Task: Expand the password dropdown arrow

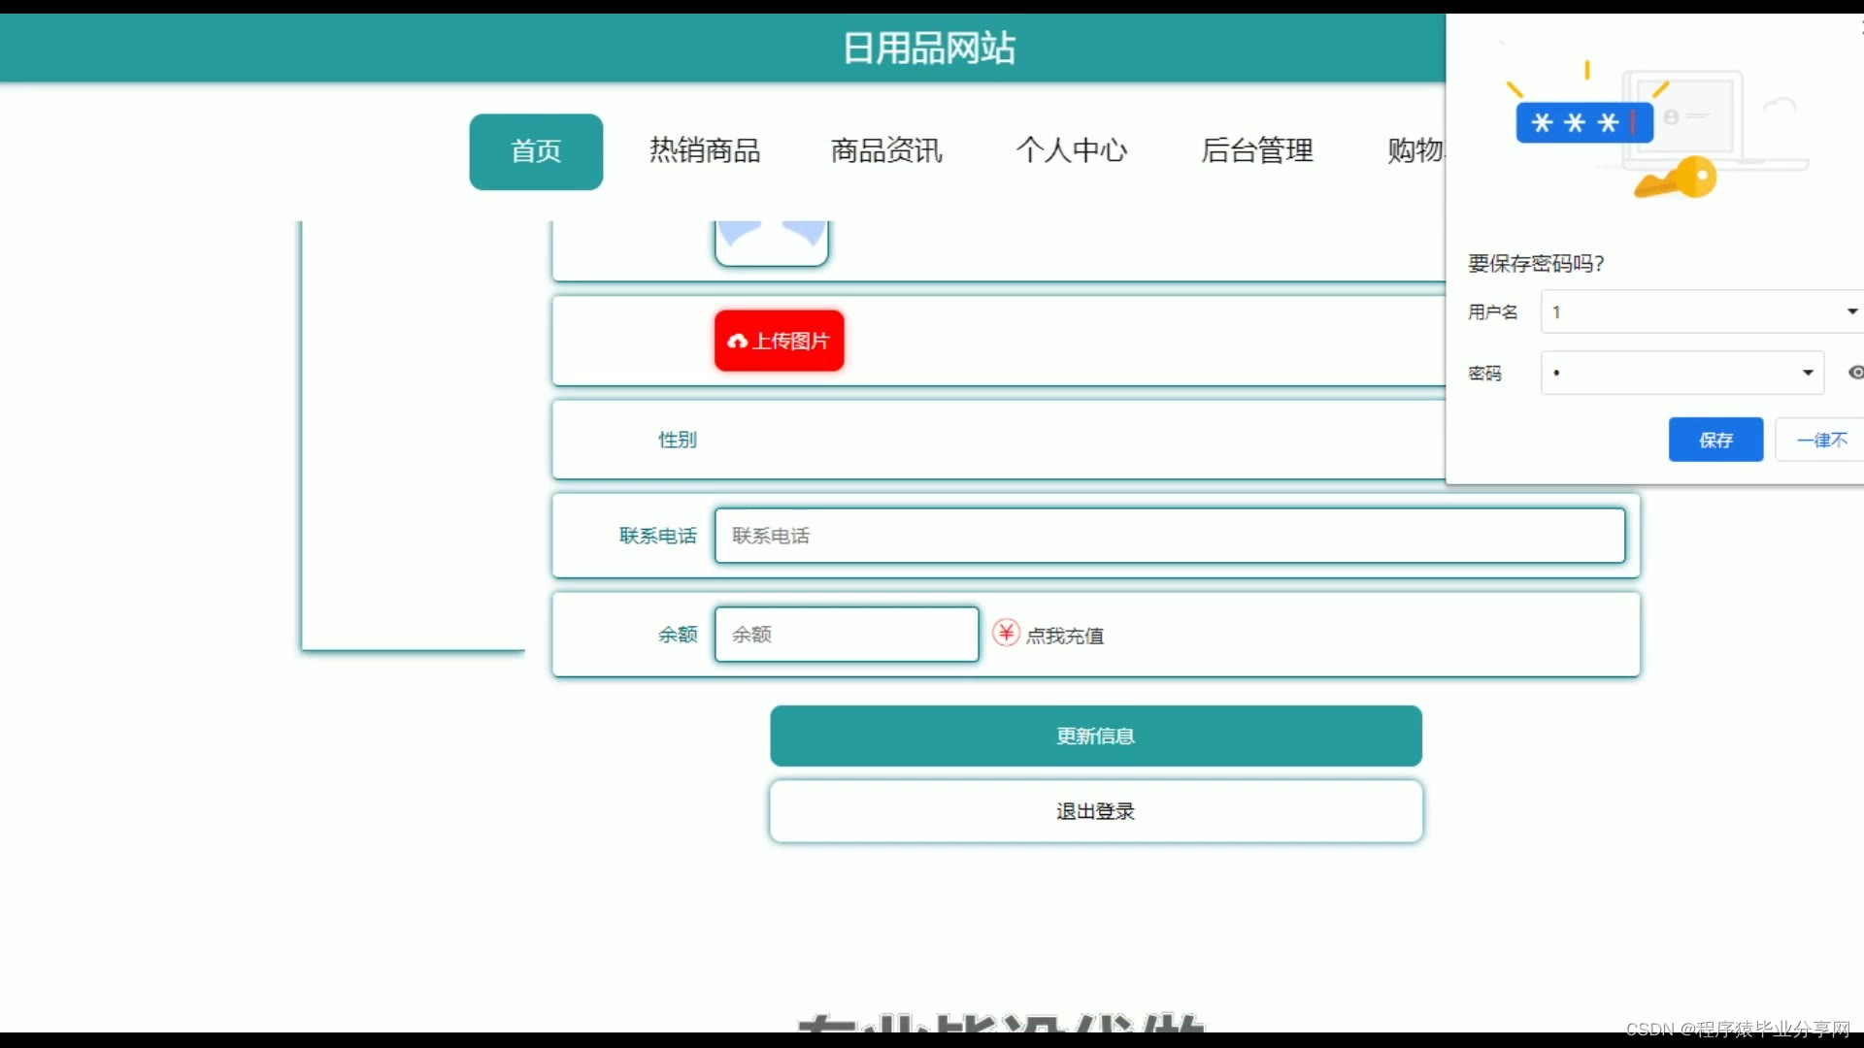Action: click(x=1808, y=373)
